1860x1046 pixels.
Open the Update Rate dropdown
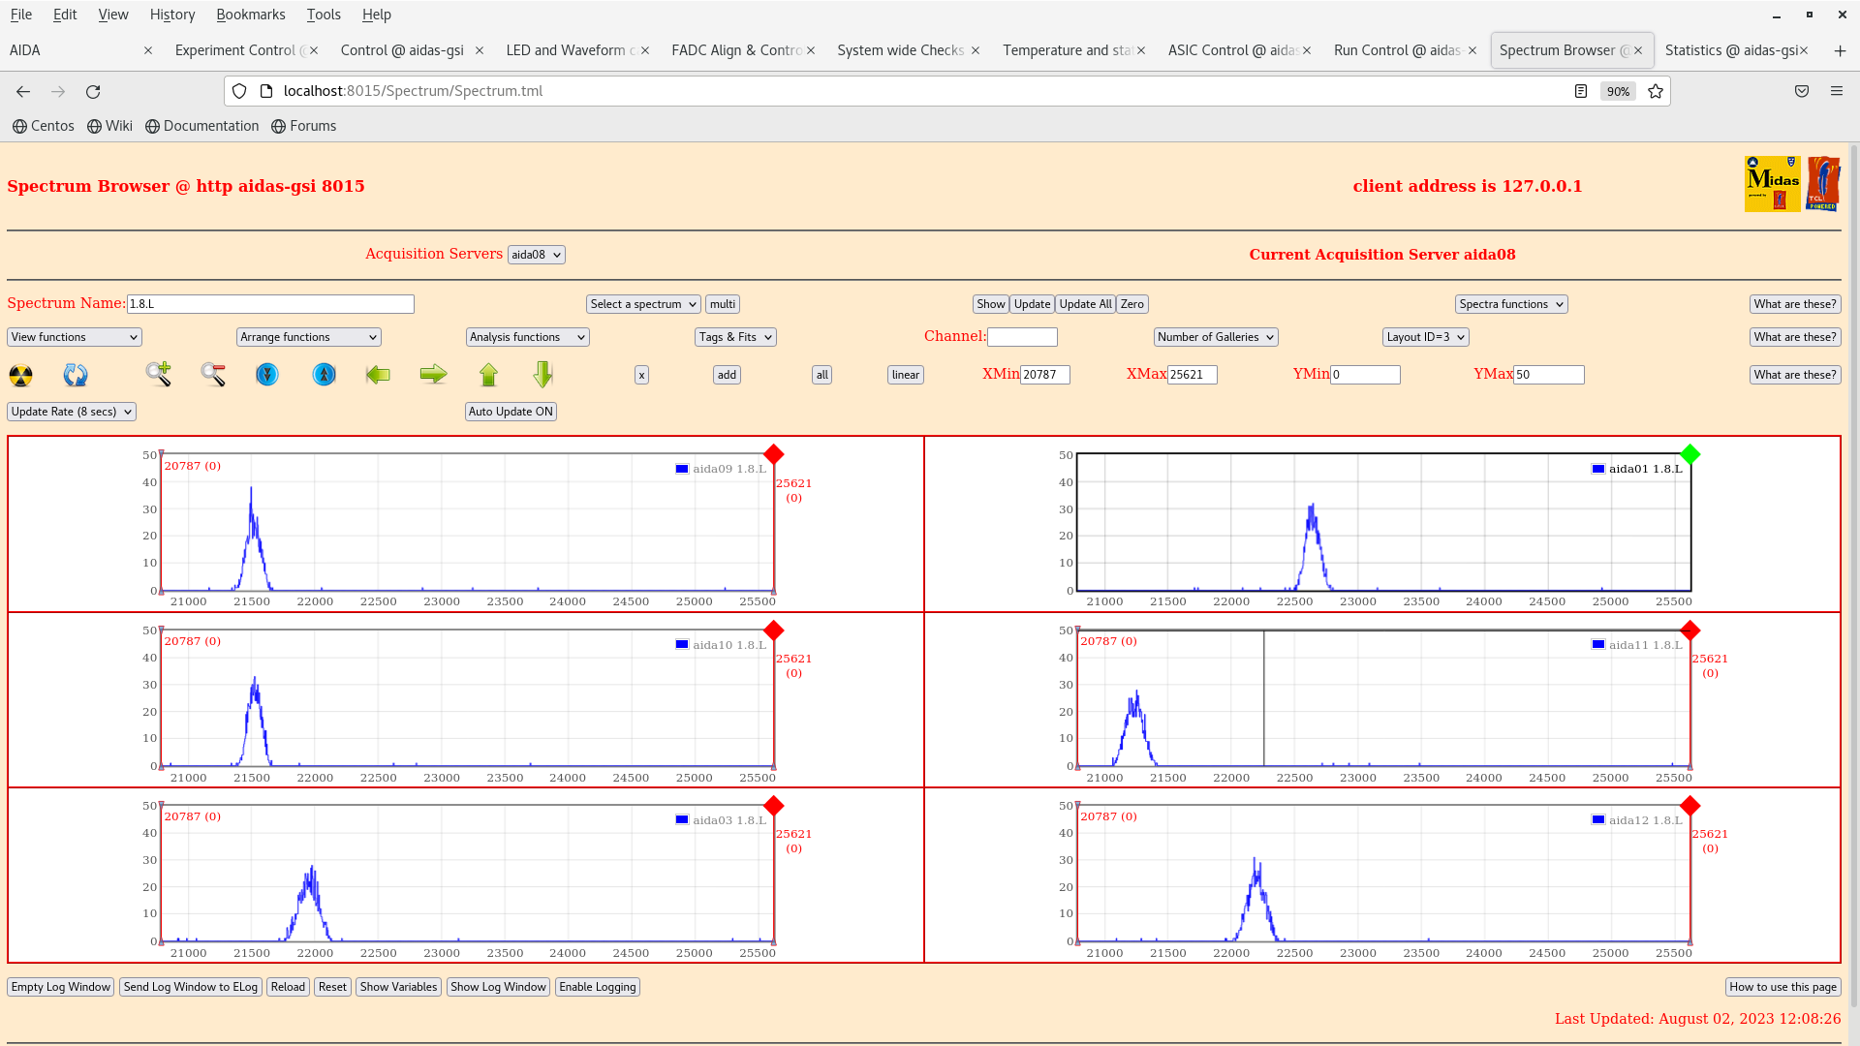click(72, 412)
